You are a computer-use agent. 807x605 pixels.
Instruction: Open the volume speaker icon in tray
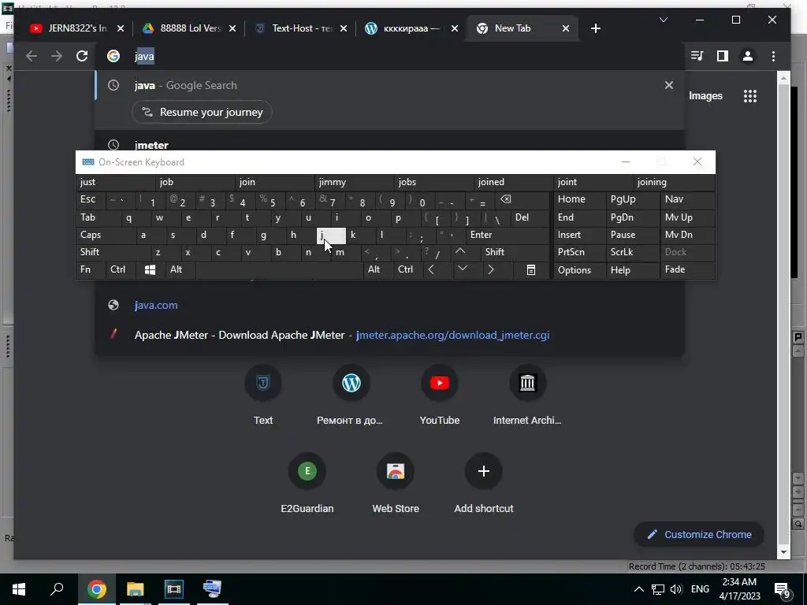[676, 589]
